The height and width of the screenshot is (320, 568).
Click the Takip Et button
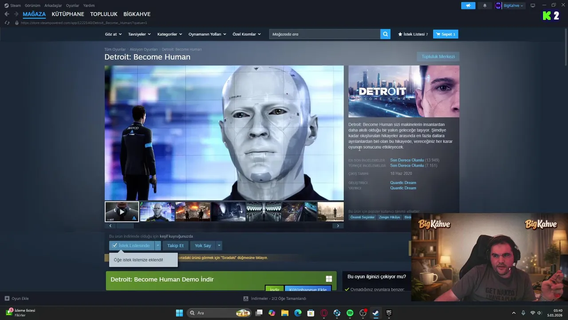(x=175, y=245)
